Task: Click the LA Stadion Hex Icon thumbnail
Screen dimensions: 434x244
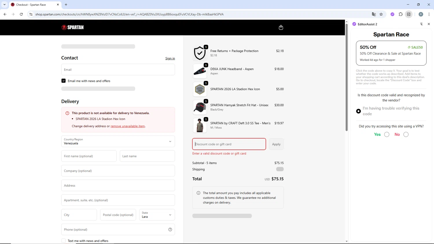Action: [x=200, y=89]
